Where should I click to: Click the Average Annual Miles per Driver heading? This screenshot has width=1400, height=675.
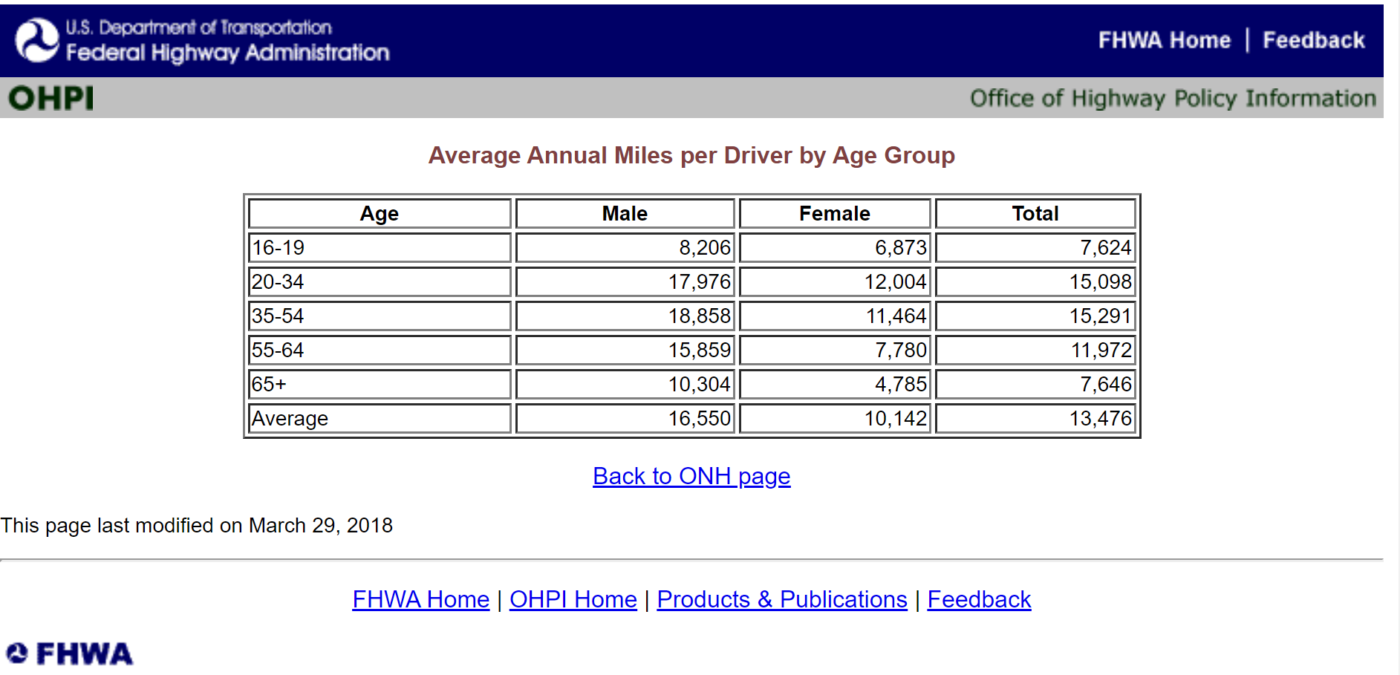pyautogui.click(x=691, y=155)
